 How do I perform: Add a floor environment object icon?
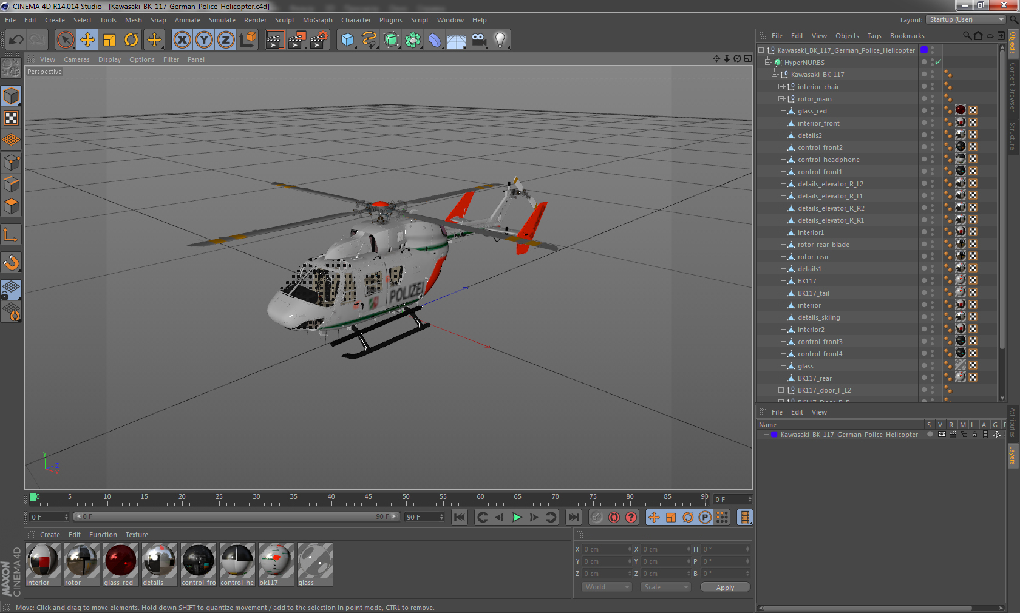pyautogui.click(x=457, y=40)
